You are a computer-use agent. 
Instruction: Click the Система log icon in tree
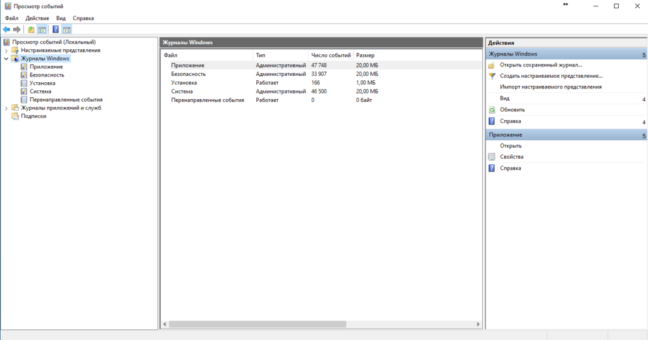tap(24, 91)
